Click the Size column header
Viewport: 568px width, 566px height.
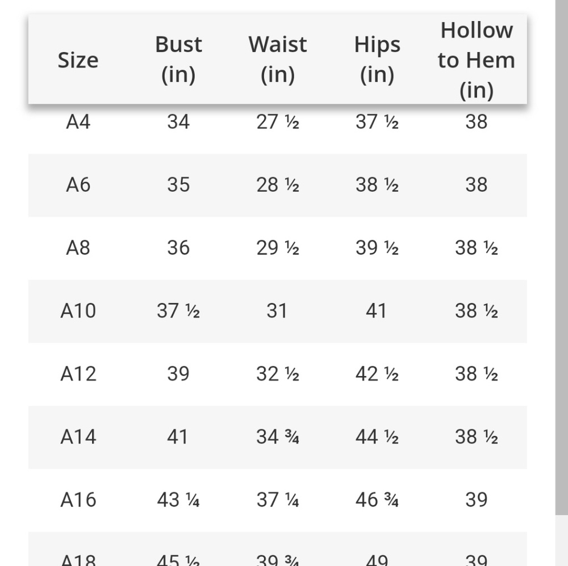point(78,60)
